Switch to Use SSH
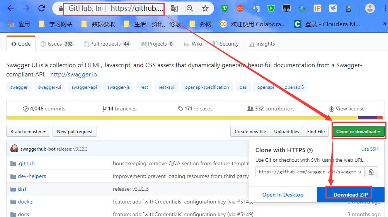 pos(370,149)
